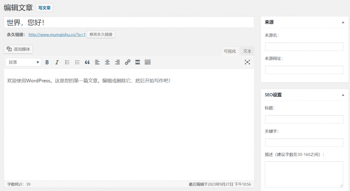
Task: Align text right
Action: point(118,62)
